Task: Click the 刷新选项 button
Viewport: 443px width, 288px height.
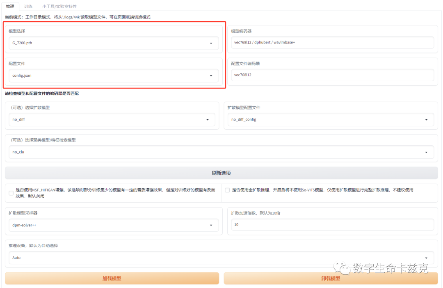Action: [x=221, y=173]
